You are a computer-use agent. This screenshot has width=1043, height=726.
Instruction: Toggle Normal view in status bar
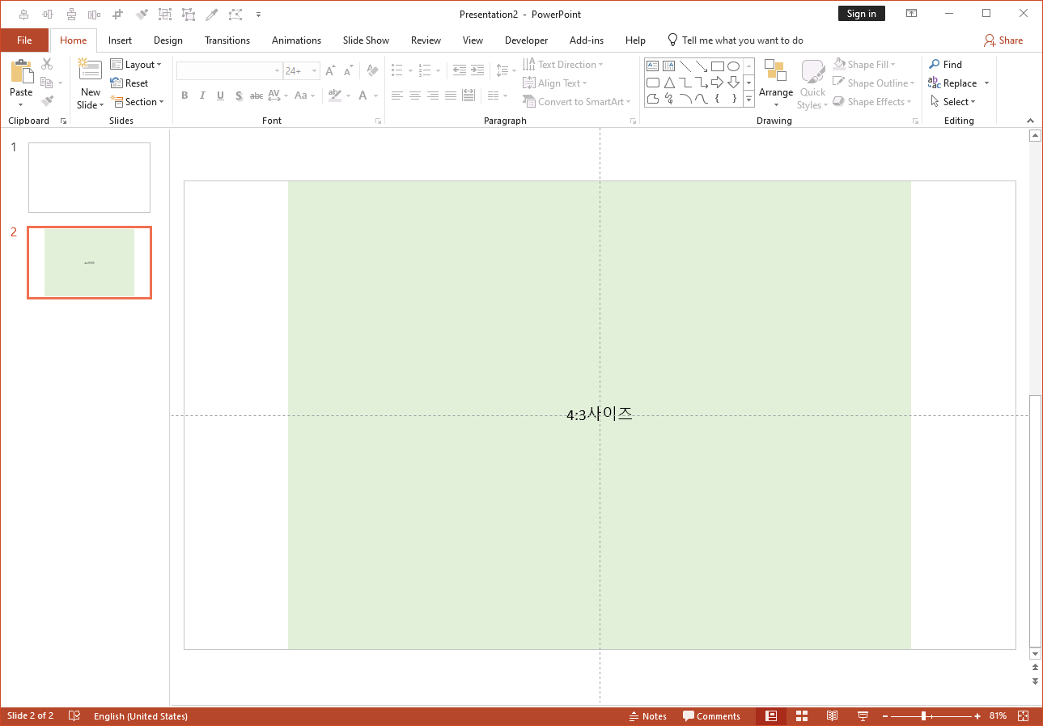[771, 716]
